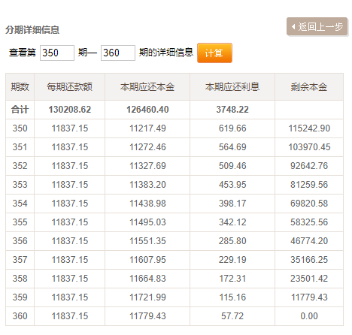
Task: Click remaining principal 115242.90 cell
Action: (309, 128)
